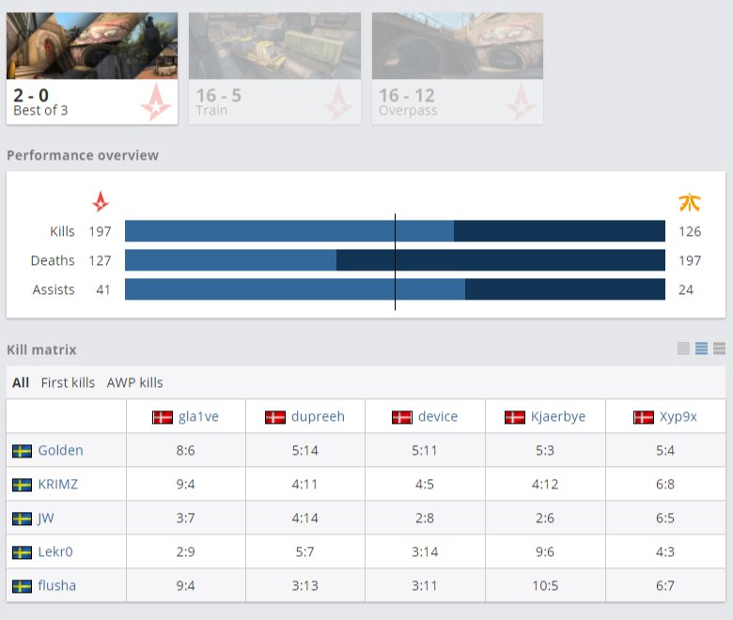
Task: Click the Astralis kills value 197
Action: click(x=100, y=231)
